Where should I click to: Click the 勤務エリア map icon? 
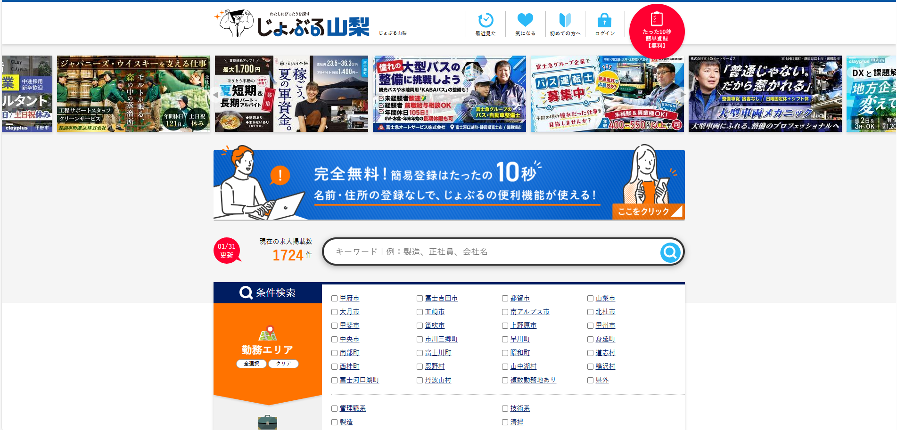[x=267, y=333]
